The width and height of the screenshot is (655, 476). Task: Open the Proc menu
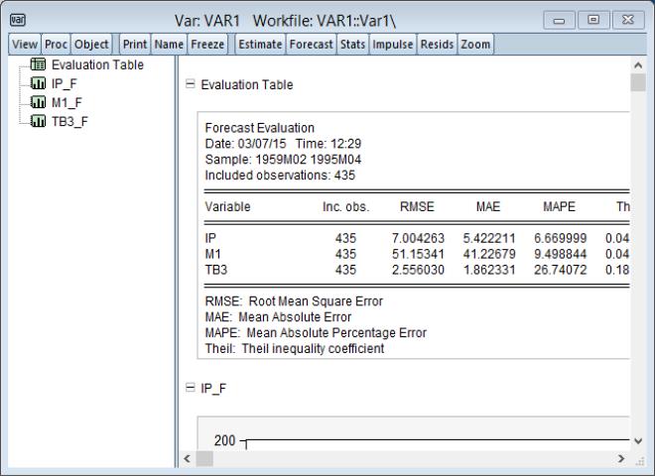tap(56, 45)
